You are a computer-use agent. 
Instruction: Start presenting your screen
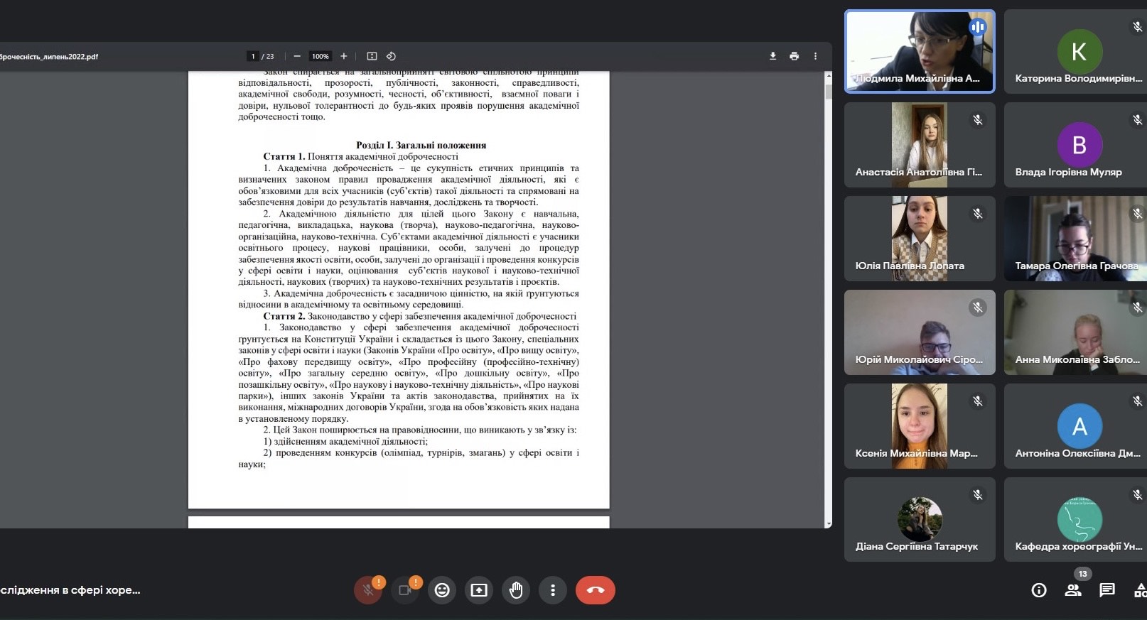pyautogui.click(x=479, y=590)
